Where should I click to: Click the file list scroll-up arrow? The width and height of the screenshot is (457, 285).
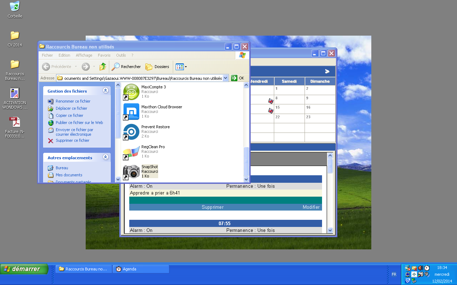246,85
